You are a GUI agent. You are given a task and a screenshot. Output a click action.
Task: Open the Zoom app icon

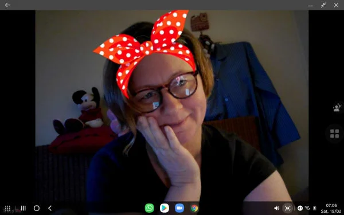[179, 208]
